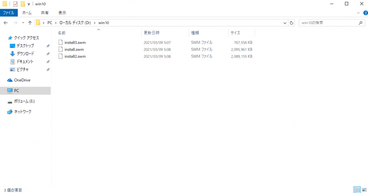The image size is (368, 193).
Task: Select ローカル ディスク (D:) in breadcrumb
Action: click(x=75, y=23)
